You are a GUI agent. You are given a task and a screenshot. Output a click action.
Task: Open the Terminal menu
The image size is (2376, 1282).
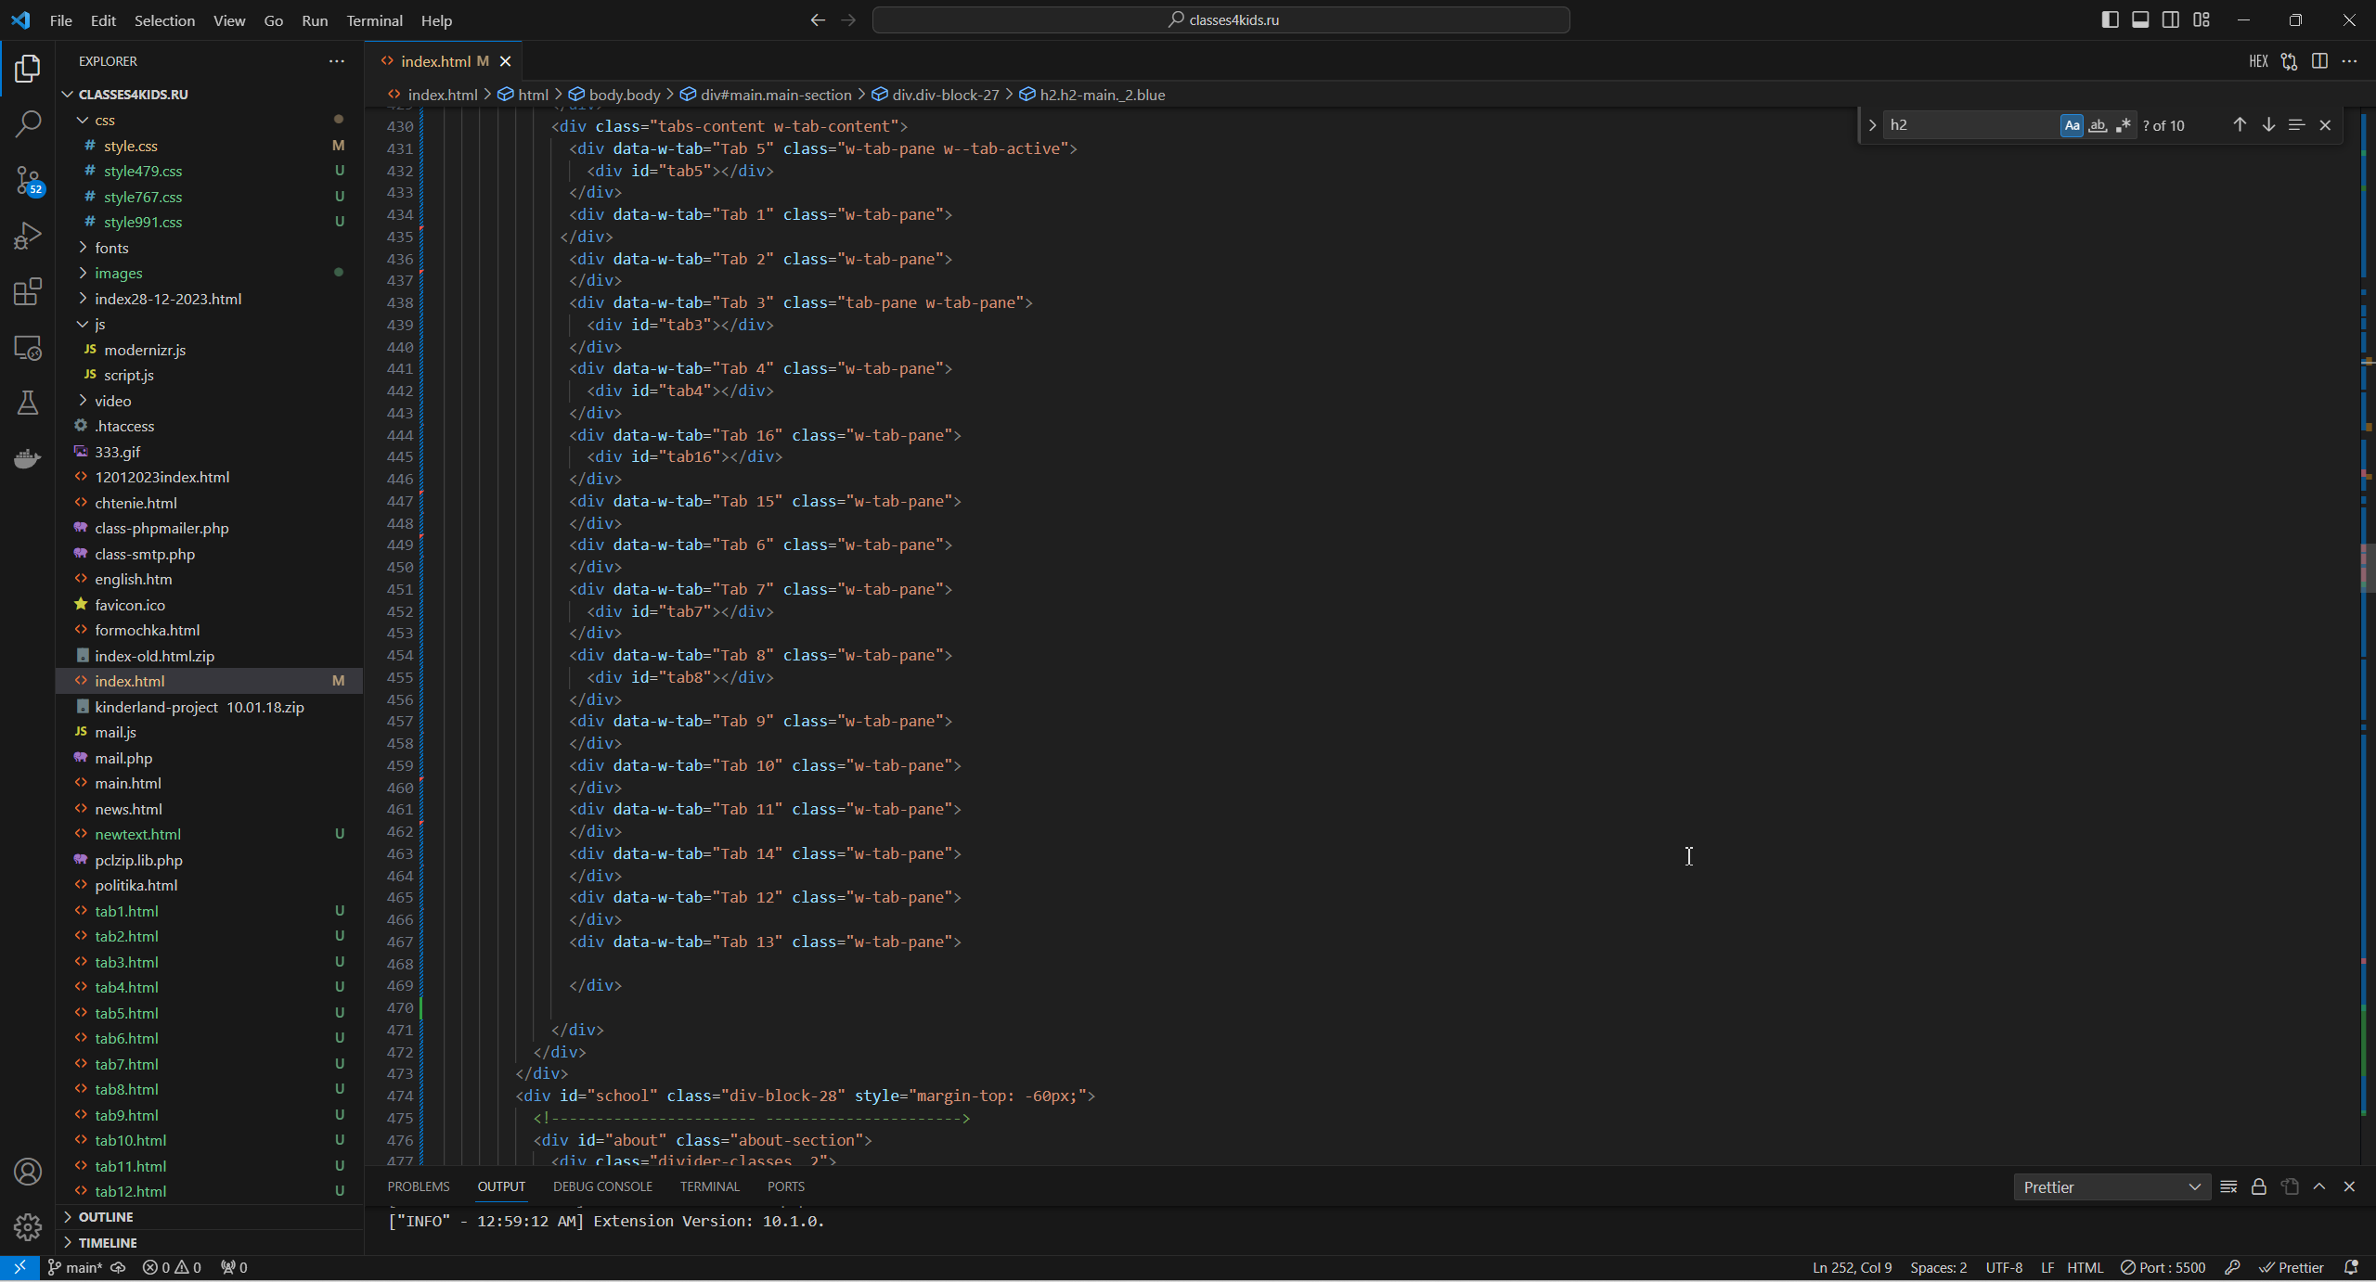click(374, 20)
